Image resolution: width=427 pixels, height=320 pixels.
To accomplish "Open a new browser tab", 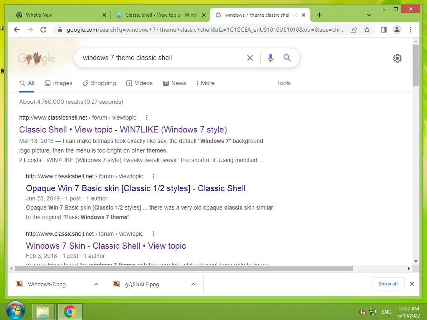I will coord(319,15).
